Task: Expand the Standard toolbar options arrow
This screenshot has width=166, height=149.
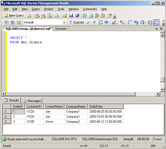Action: click(115, 17)
